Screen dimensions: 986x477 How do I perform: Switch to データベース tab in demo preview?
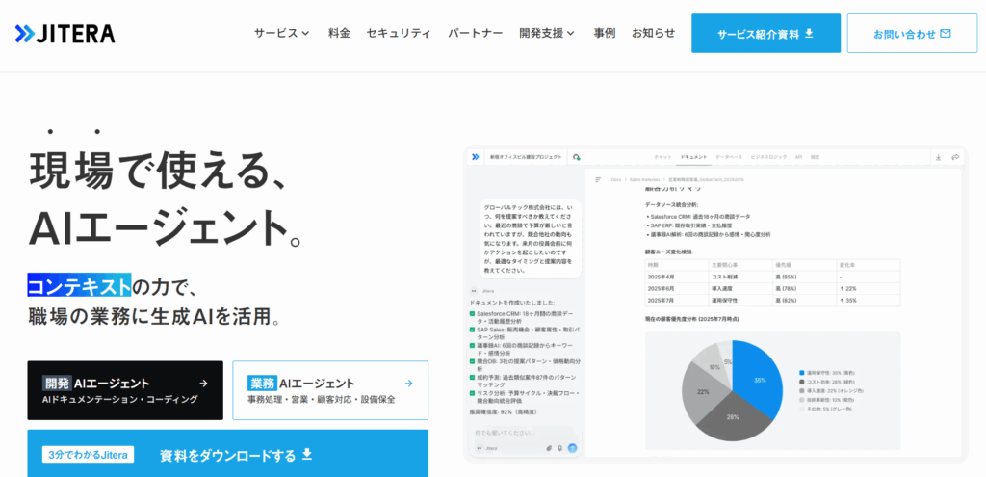(729, 157)
